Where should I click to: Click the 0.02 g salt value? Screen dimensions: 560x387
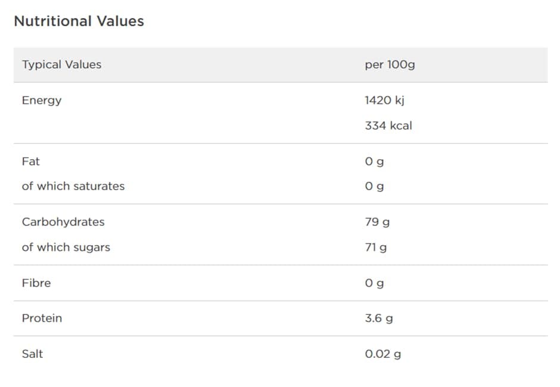(383, 354)
